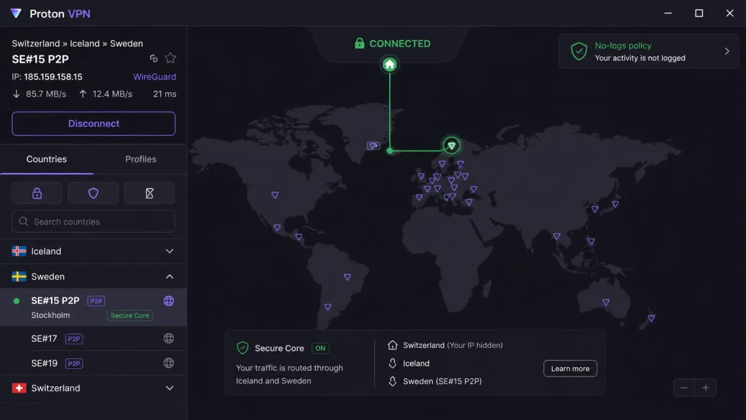Click the Brazil server marker on the map
This screenshot has width=746, height=420.
point(348,277)
